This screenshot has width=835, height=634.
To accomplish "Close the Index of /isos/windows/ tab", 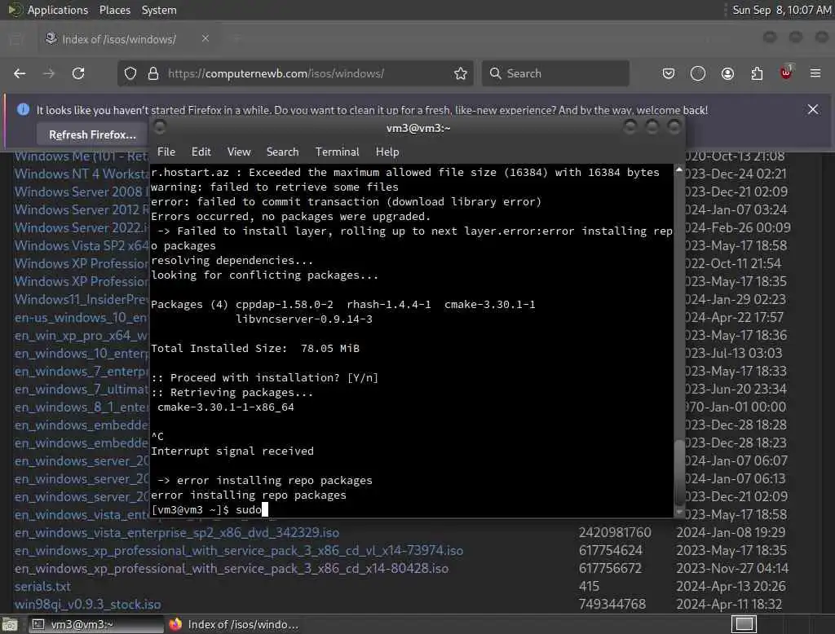I will point(205,38).
